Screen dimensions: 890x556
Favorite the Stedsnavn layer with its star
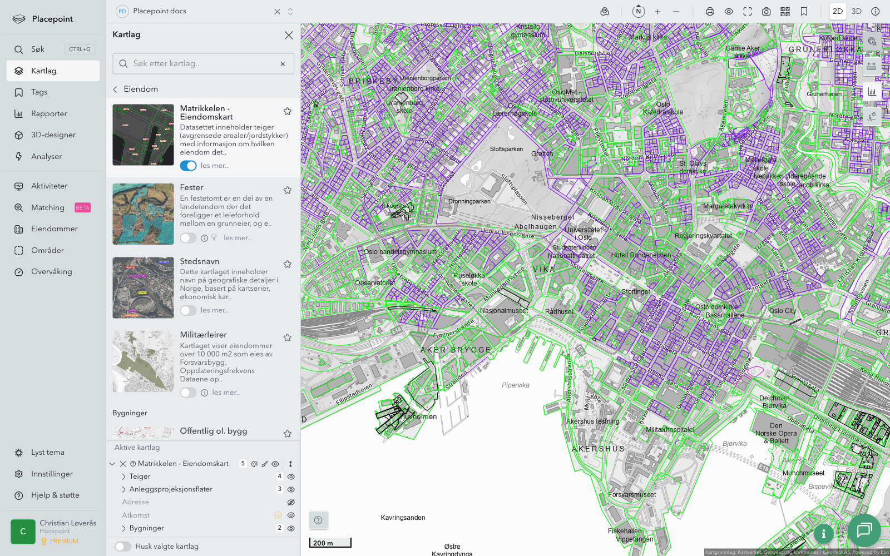(x=288, y=264)
